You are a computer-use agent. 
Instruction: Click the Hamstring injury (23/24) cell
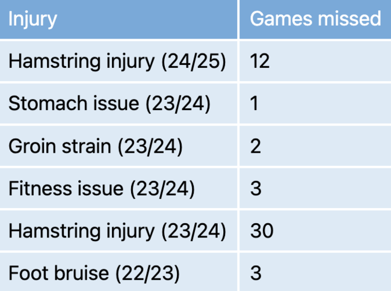[119, 231]
